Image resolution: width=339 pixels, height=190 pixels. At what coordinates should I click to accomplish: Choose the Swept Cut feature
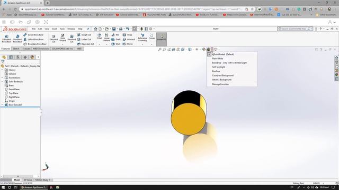tap(84, 35)
